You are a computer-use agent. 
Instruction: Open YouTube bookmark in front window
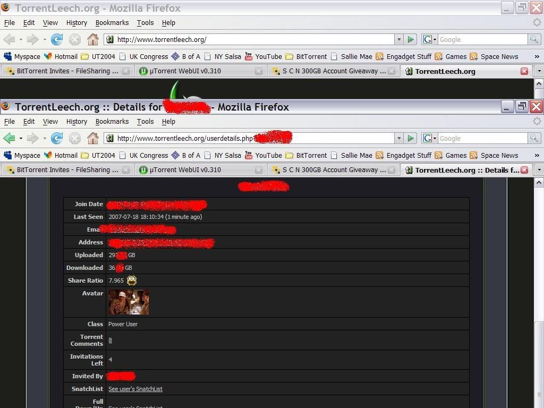(263, 156)
